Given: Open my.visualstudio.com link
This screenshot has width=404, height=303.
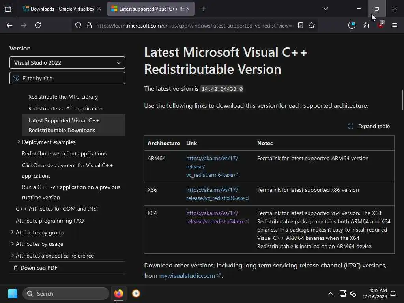Looking at the screenshot, I should click(x=190, y=276).
